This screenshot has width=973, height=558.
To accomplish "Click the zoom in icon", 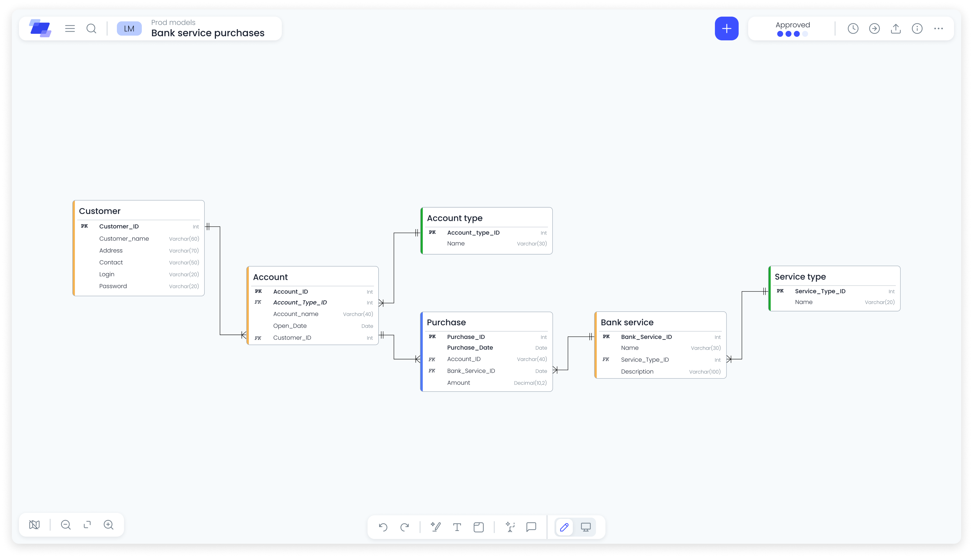I will [109, 525].
